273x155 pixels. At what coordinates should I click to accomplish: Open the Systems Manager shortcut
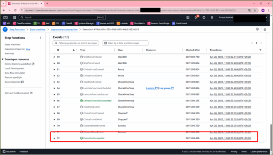(x=84, y=23)
